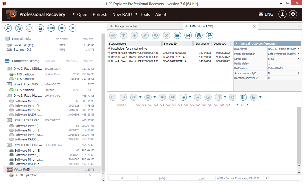This screenshot has width=304, height=184.
Task: Click the X remove component icon in RAID toolbar
Action: point(166,35)
